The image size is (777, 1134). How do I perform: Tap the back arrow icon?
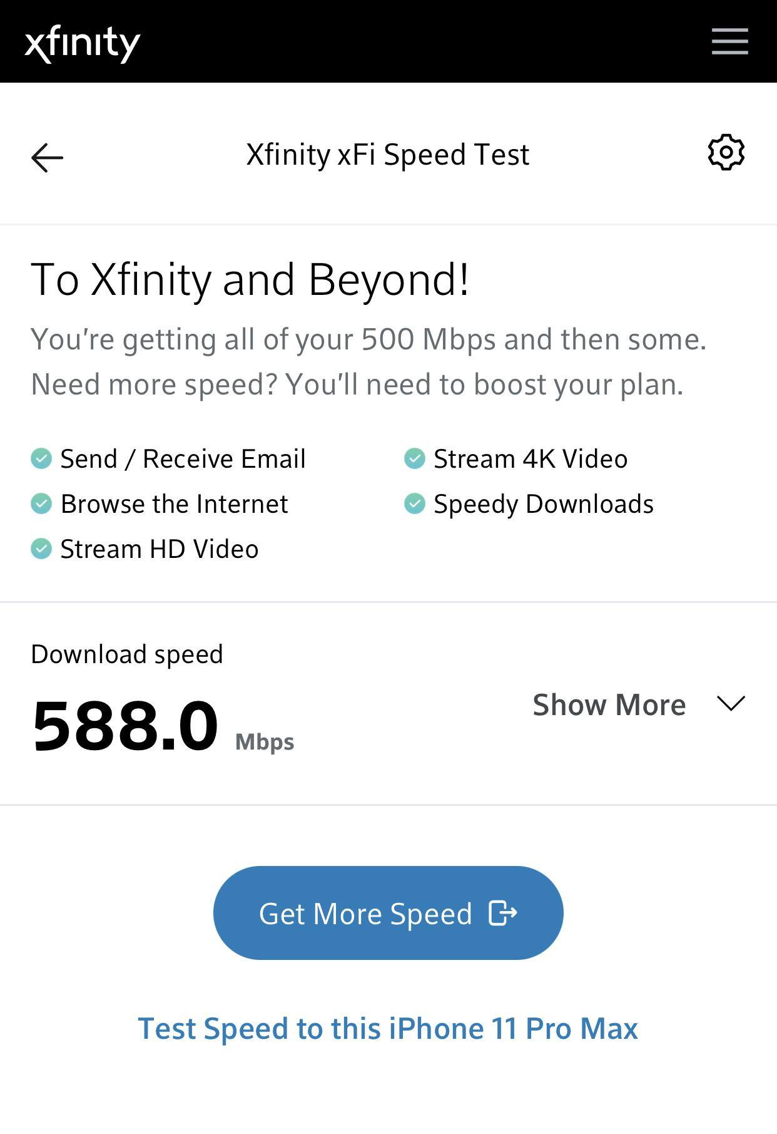pos(48,157)
